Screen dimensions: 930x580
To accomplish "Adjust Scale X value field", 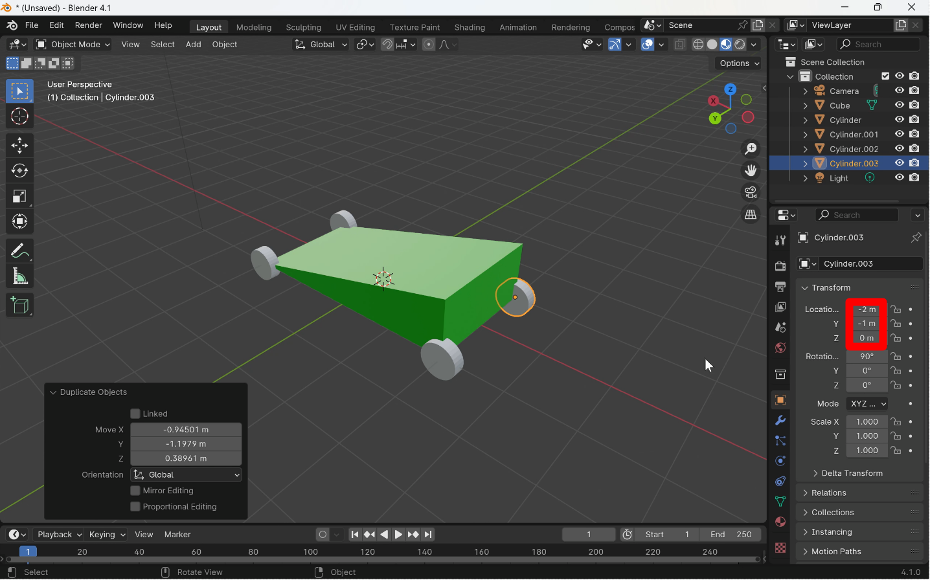I will [x=867, y=422].
